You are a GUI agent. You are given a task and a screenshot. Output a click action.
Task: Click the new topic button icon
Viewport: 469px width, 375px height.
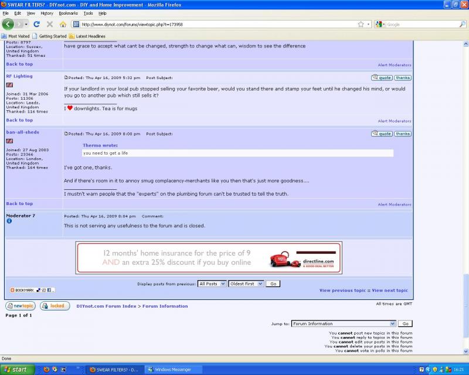tap(21, 306)
